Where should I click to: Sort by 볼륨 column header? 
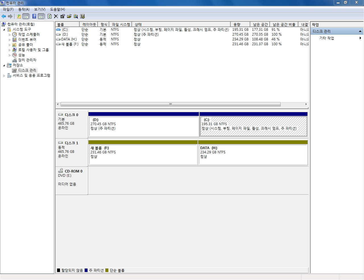[x=67, y=24]
